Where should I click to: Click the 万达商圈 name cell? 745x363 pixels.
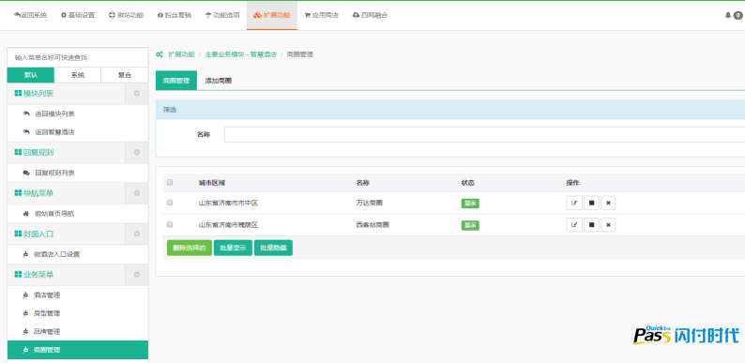tap(369, 203)
